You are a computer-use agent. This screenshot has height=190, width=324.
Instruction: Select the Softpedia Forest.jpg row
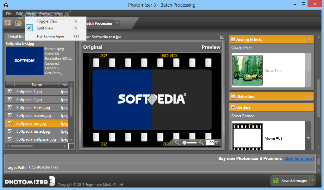point(37,107)
